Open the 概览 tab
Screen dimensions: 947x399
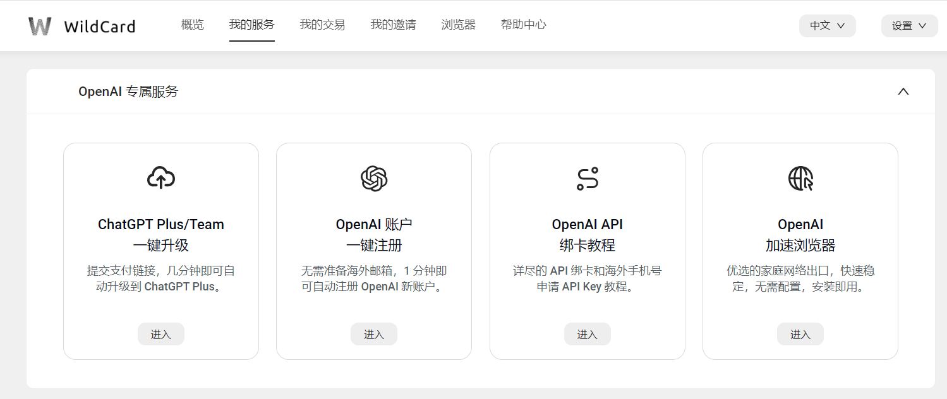pyautogui.click(x=193, y=25)
